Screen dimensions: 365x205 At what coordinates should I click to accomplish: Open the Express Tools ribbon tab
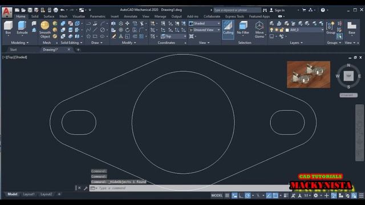(234, 17)
